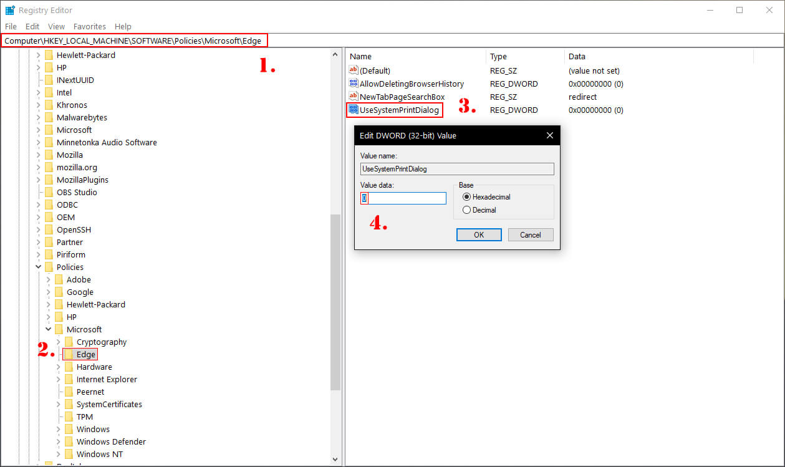Click the tree scrollbar down arrow

pos(335,460)
